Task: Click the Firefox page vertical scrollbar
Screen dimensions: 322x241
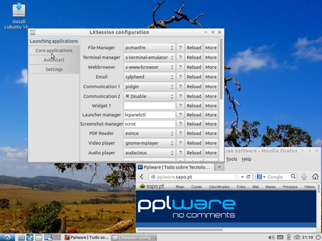Action: (x=318, y=188)
